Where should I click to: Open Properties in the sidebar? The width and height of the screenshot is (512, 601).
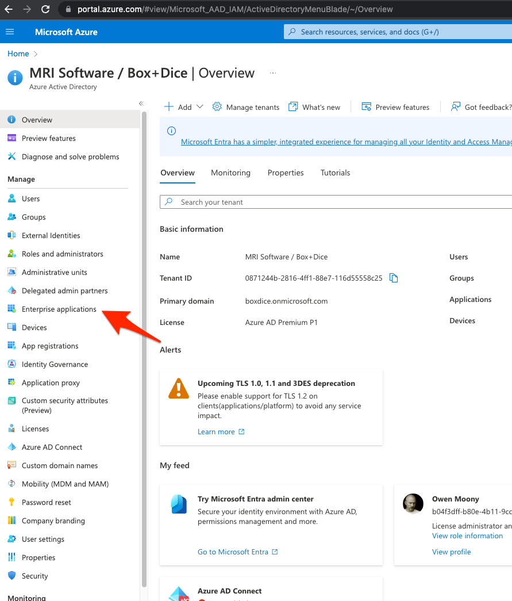(39, 557)
